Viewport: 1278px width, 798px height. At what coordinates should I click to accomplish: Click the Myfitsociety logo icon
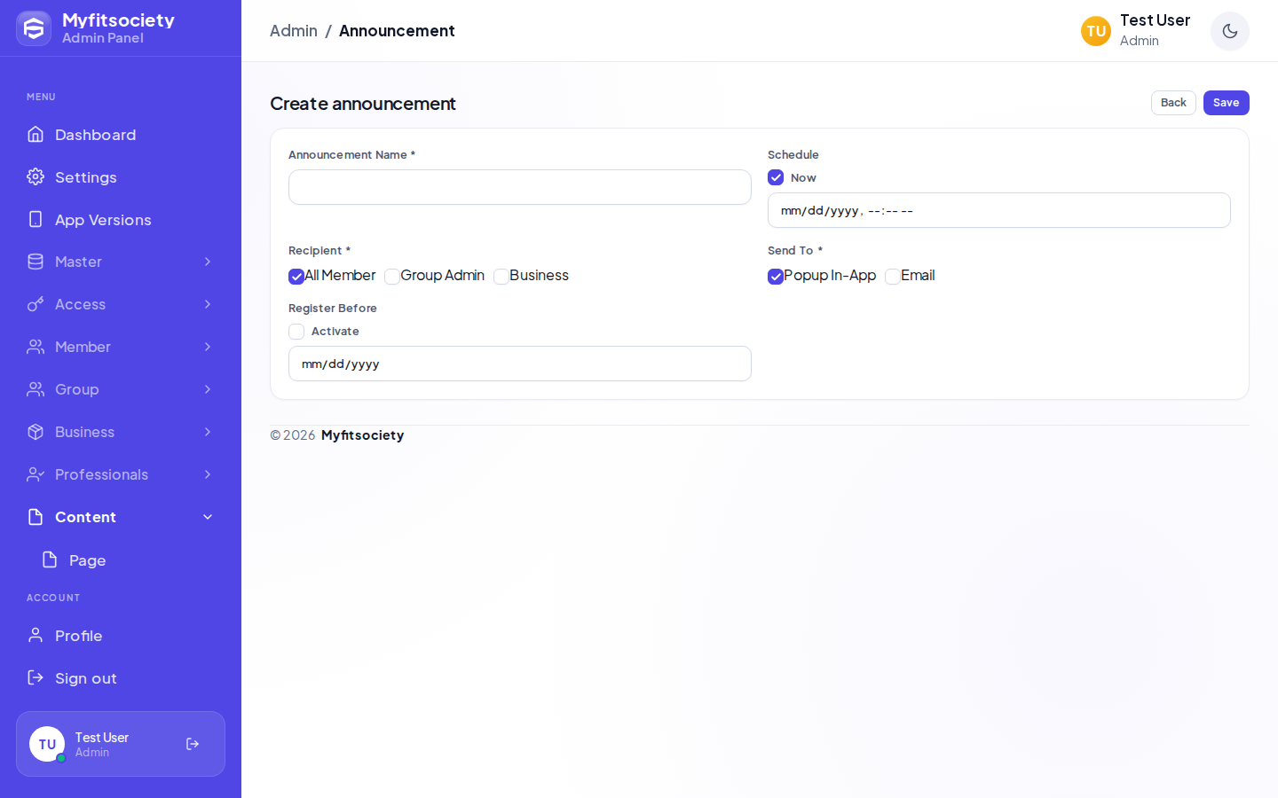pos(34,28)
